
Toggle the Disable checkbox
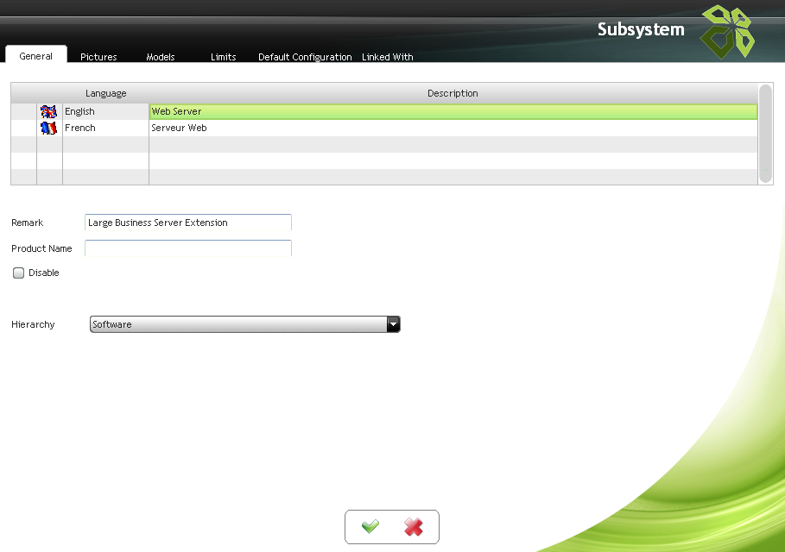[x=19, y=273]
